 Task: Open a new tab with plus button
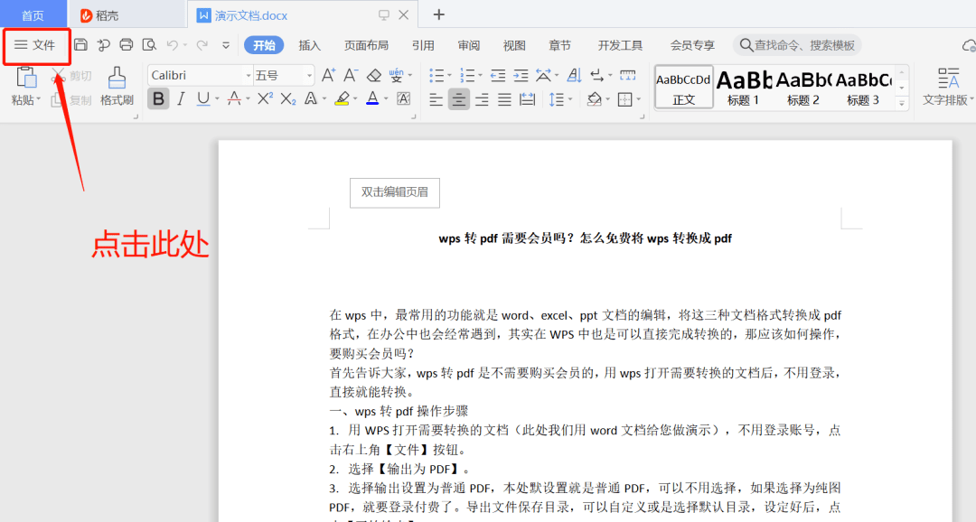click(439, 14)
